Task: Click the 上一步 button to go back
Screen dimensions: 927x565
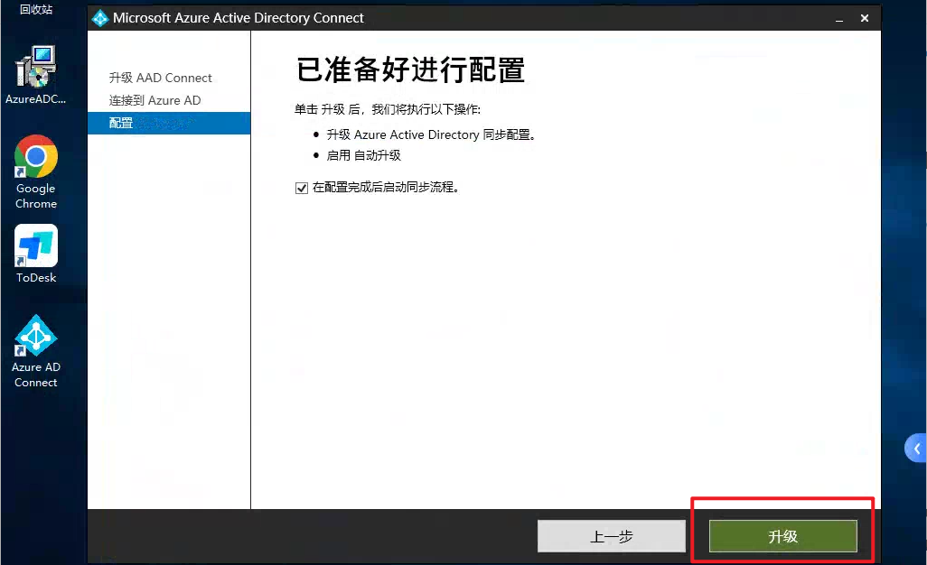Action: (612, 536)
